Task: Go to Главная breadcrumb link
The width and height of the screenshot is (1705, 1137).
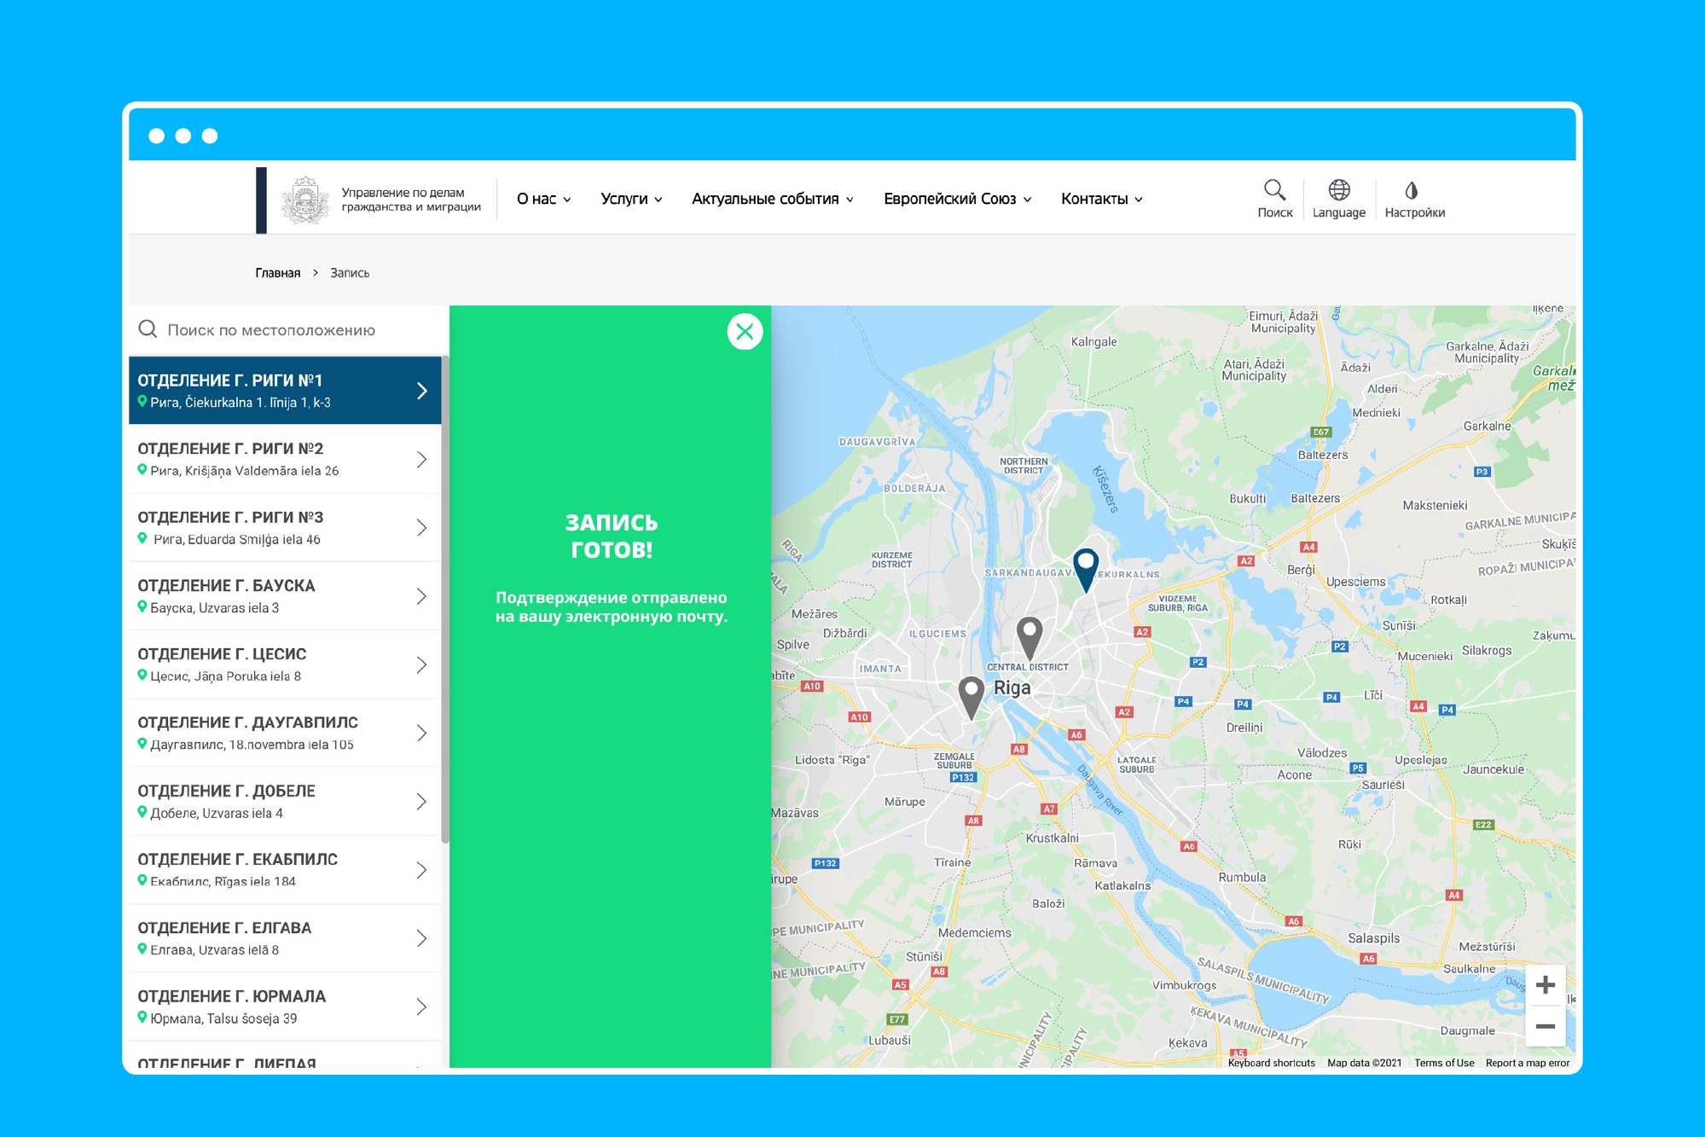Action: pos(277,273)
